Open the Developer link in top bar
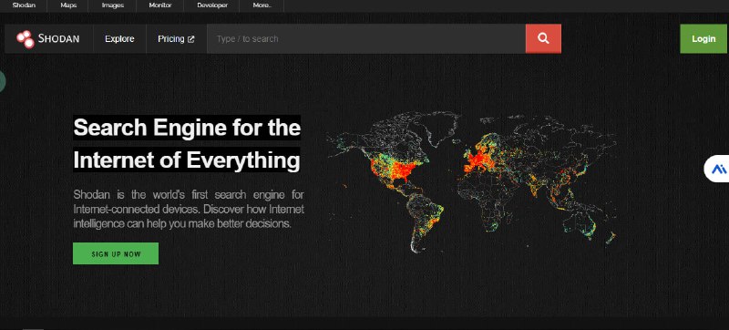The width and height of the screenshot is (729, 330). pyautogui.click(x=212, y=5)
